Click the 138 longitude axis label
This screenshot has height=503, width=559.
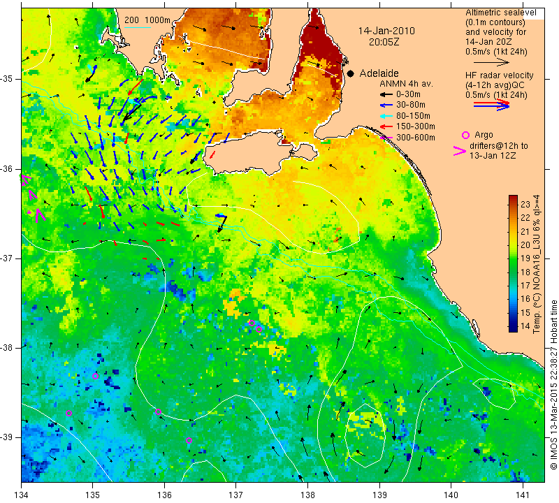click(307, 495)
